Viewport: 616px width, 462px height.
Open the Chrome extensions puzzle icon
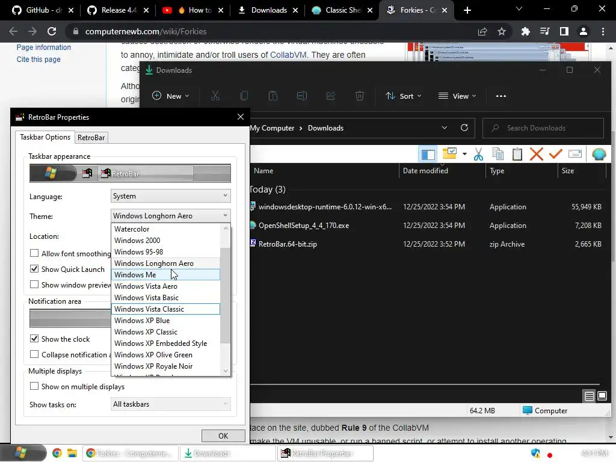point(525,31)
